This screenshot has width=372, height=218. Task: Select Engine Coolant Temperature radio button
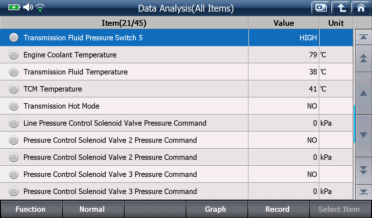coord(14,55)
